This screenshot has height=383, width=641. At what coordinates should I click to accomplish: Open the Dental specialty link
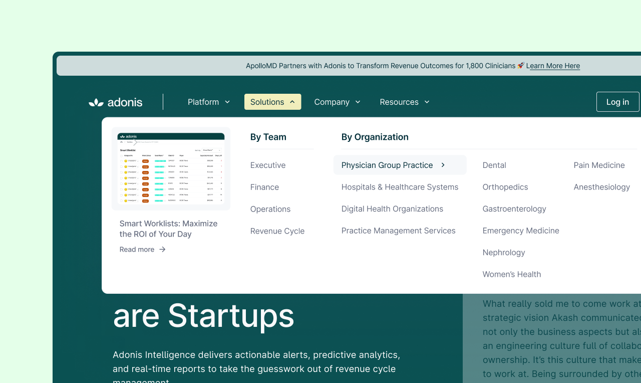(494, 165)
